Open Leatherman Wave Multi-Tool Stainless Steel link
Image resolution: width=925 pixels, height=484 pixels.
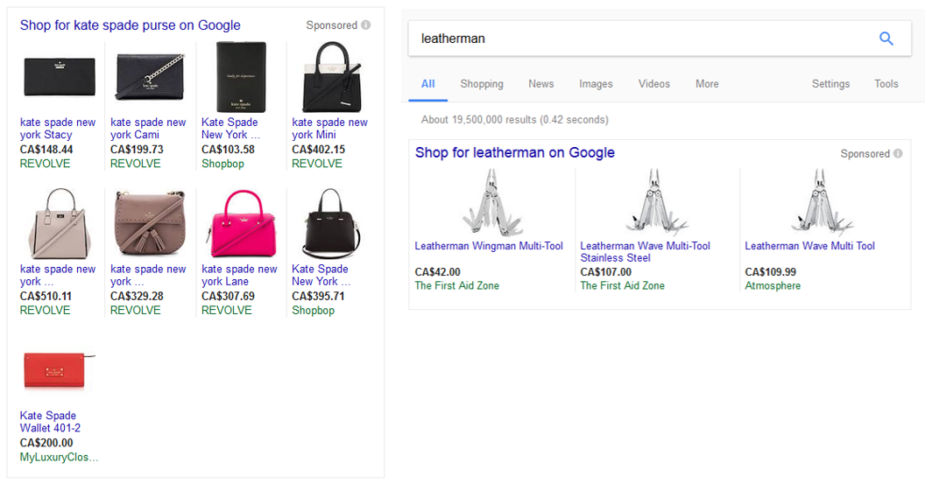click(x=645, y=252)
